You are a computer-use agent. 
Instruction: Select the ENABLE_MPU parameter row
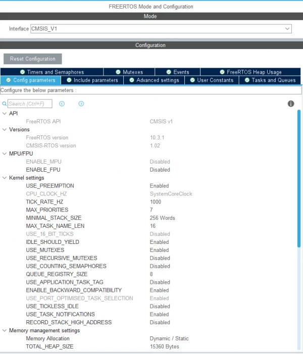(x=43, y=162)
